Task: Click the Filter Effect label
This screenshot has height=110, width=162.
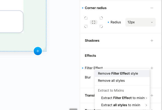Action: [x=94, y=68]
